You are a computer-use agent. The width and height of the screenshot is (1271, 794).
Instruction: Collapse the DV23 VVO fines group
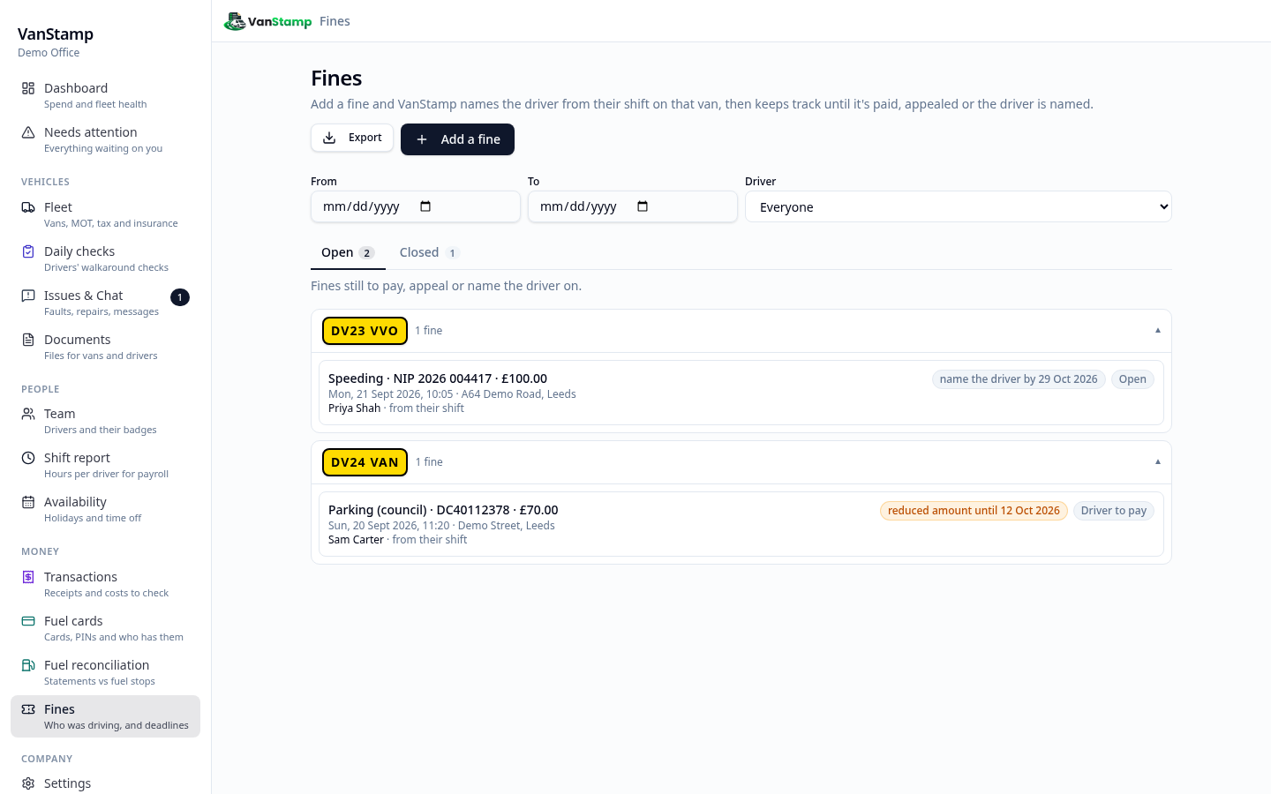[1158, 331]
